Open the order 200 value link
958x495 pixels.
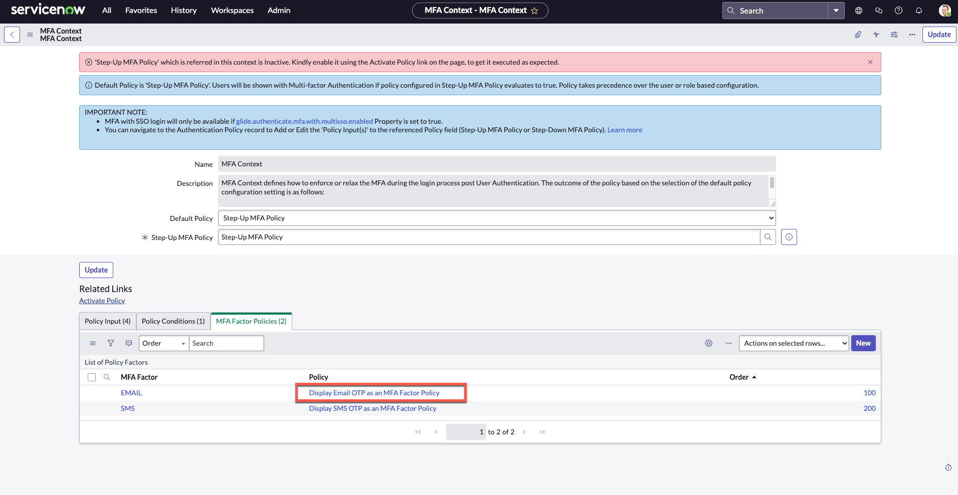pos(870,408)
